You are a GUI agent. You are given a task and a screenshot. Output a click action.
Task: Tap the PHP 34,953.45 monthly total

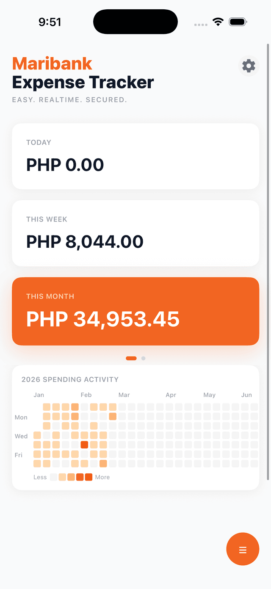click(x=103, y=320)
